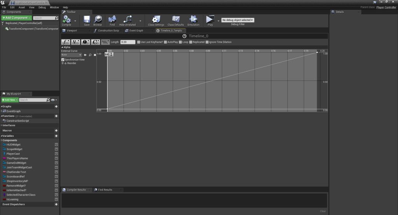Add a float track to timeline
398x215 pixels.
(66, 42)
